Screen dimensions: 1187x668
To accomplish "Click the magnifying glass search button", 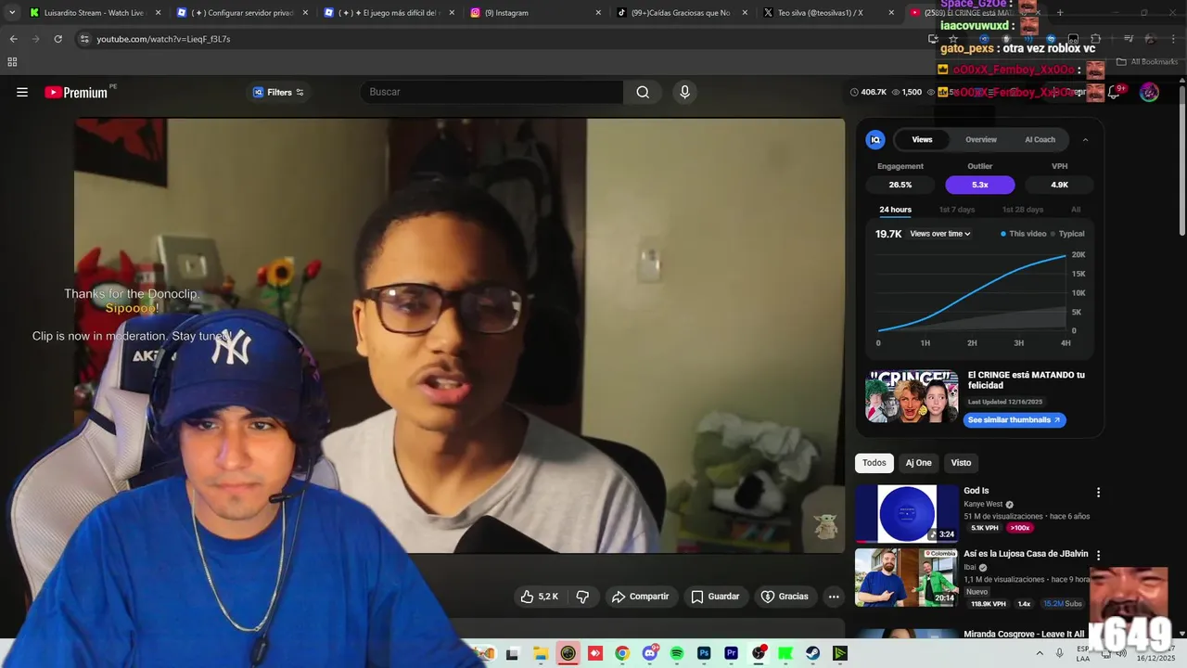I will coord(643,92).
